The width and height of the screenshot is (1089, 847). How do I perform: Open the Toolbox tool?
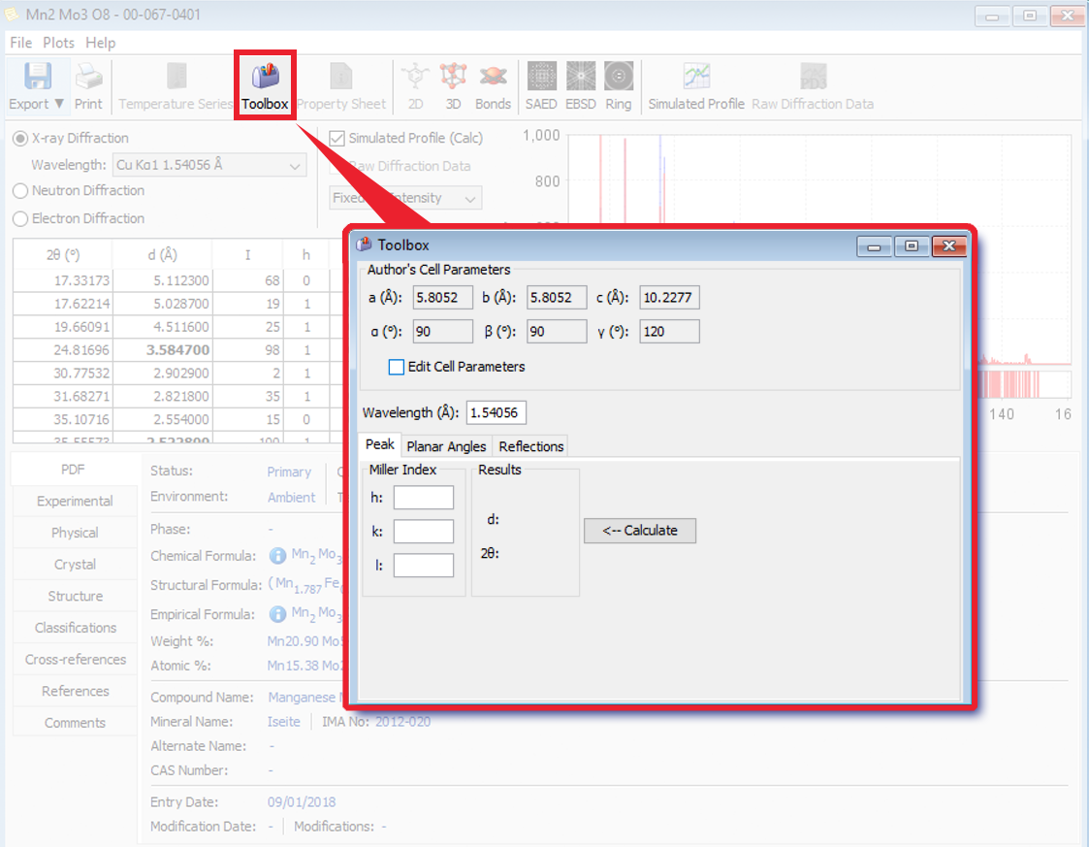pos(265,86)
